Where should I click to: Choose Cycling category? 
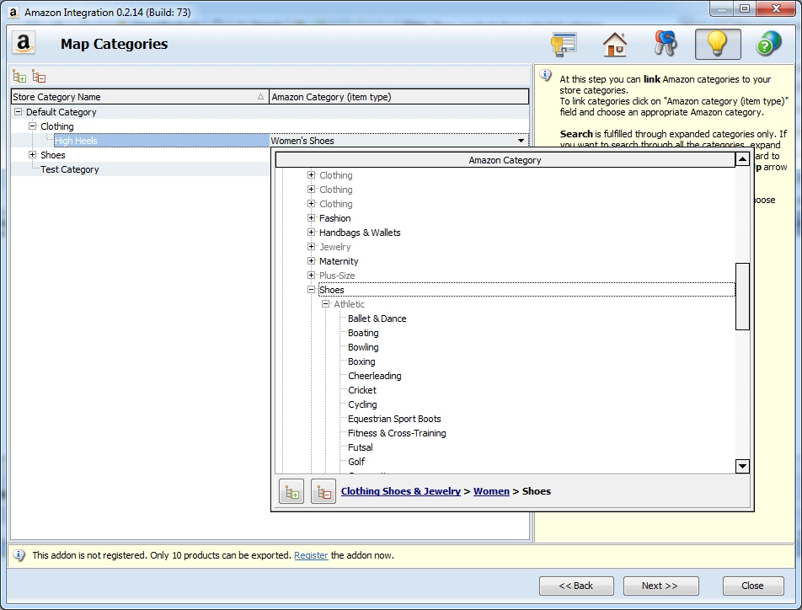[362, 404]
